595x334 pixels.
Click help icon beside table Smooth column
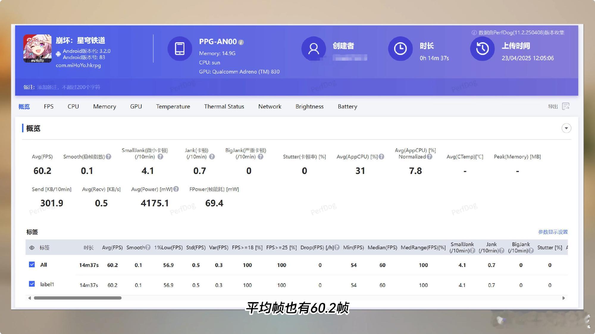(148, 248)
